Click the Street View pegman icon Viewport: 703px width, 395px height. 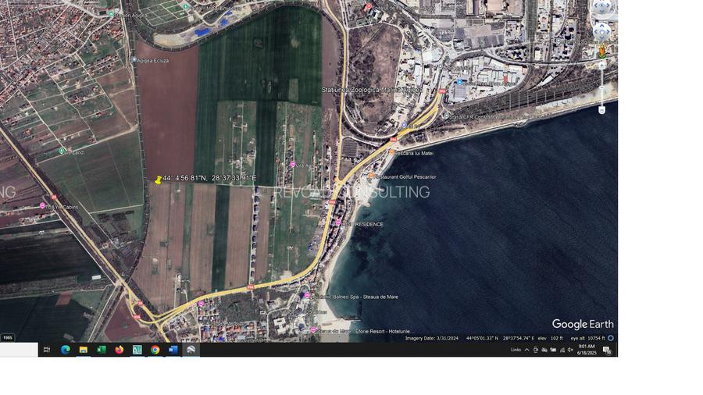(601, 51)
